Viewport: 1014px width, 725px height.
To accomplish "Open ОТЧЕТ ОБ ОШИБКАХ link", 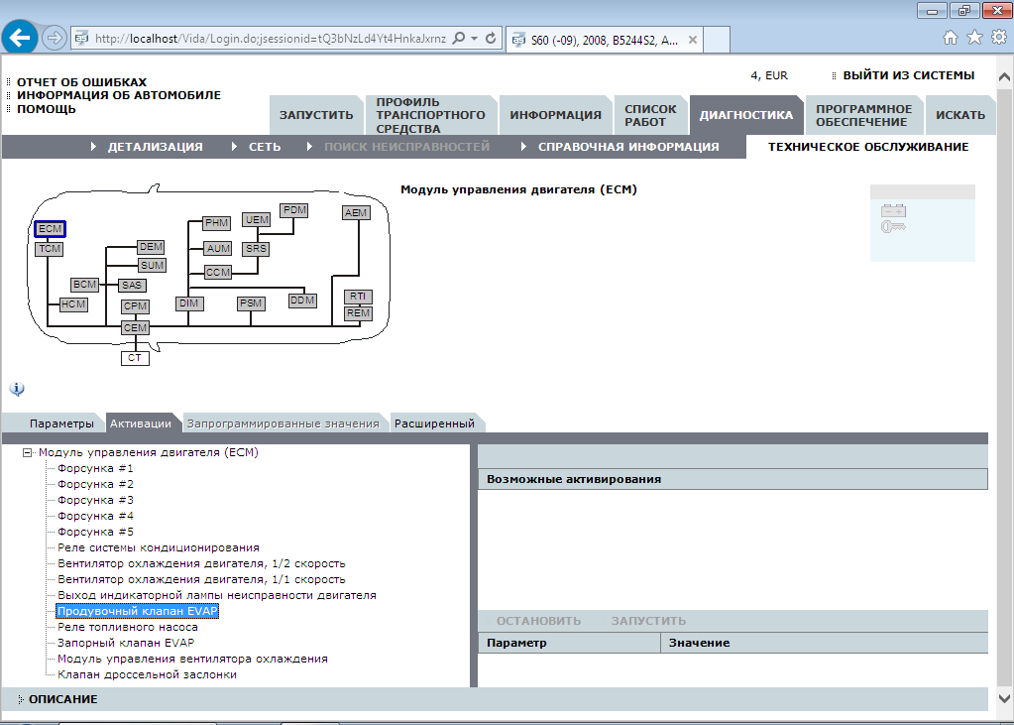I will coord(81,82).
